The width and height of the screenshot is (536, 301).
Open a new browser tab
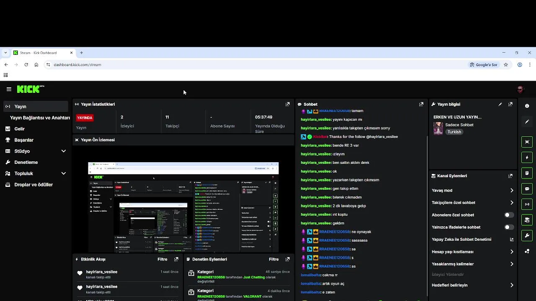(x=82, y=53)
